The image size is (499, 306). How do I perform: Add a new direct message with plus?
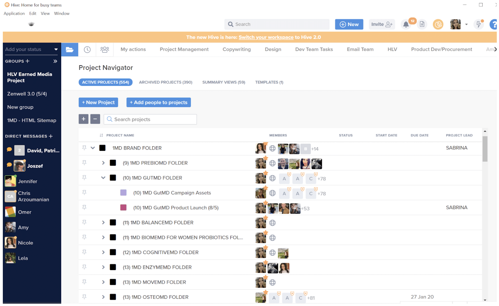click(51, 136)
